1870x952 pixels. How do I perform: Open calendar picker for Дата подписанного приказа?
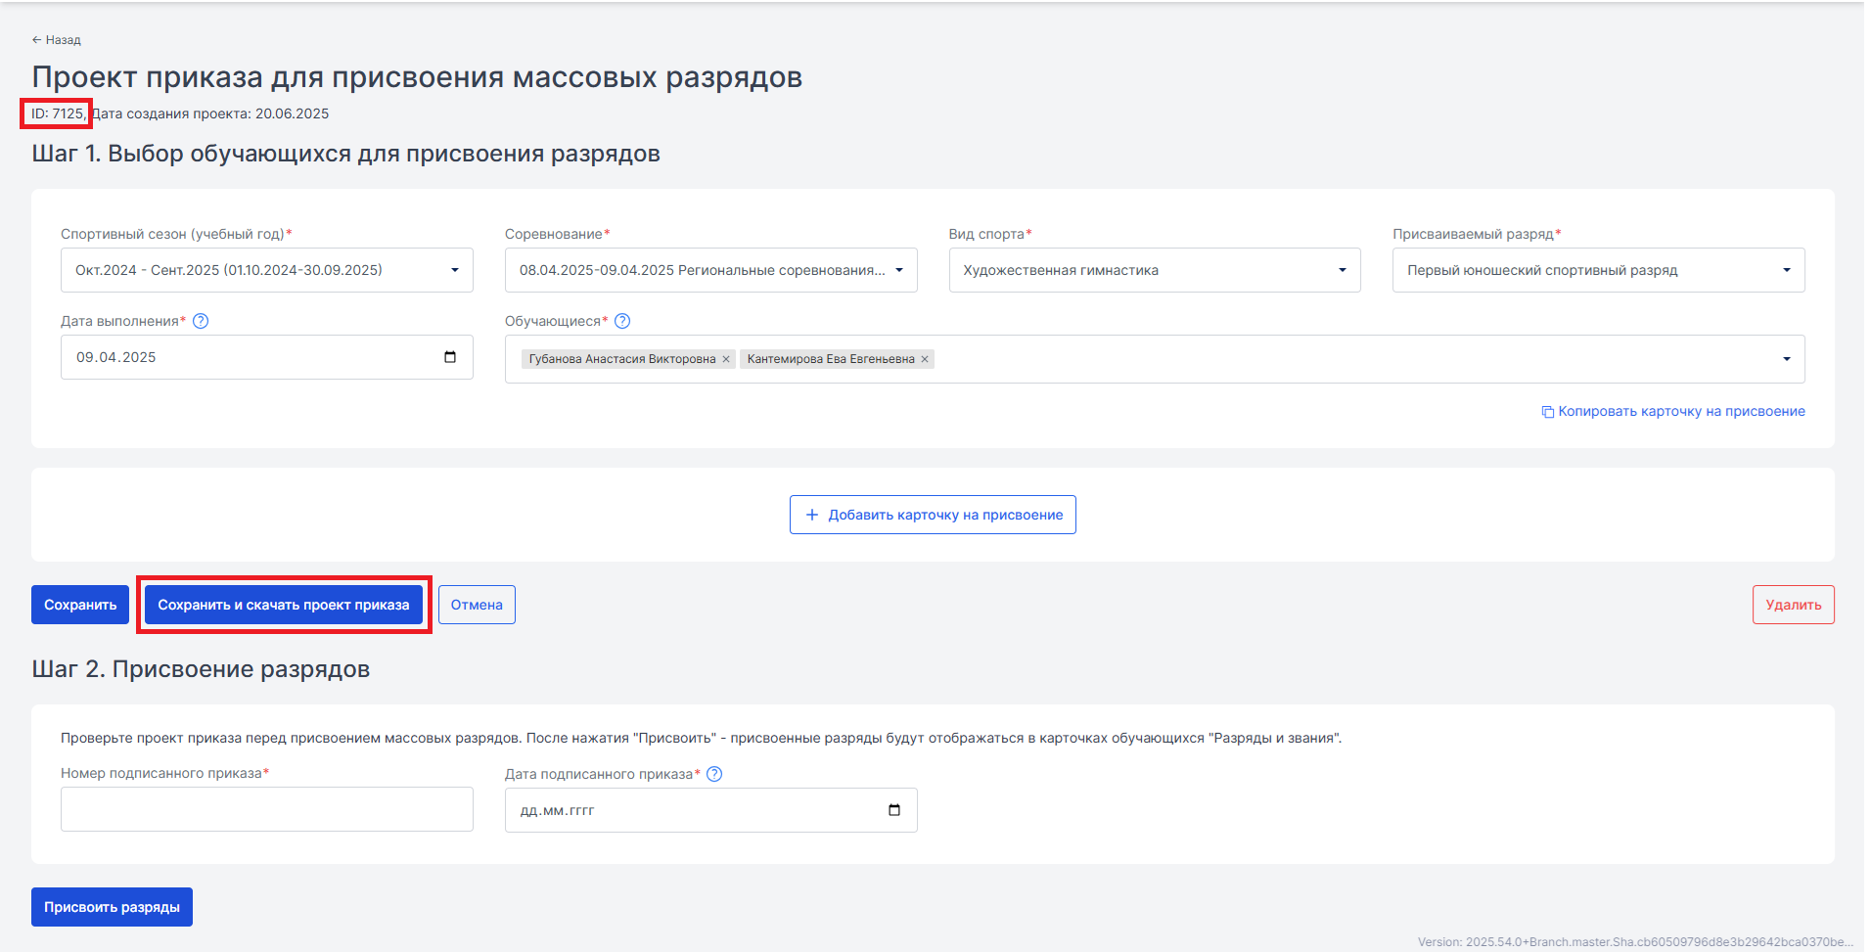tap(894, 810)
